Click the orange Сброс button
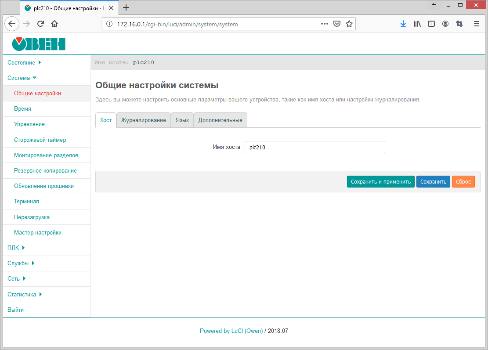Image resolution: width=488 pixels, height=350 pixels. [x=463, y=182]
